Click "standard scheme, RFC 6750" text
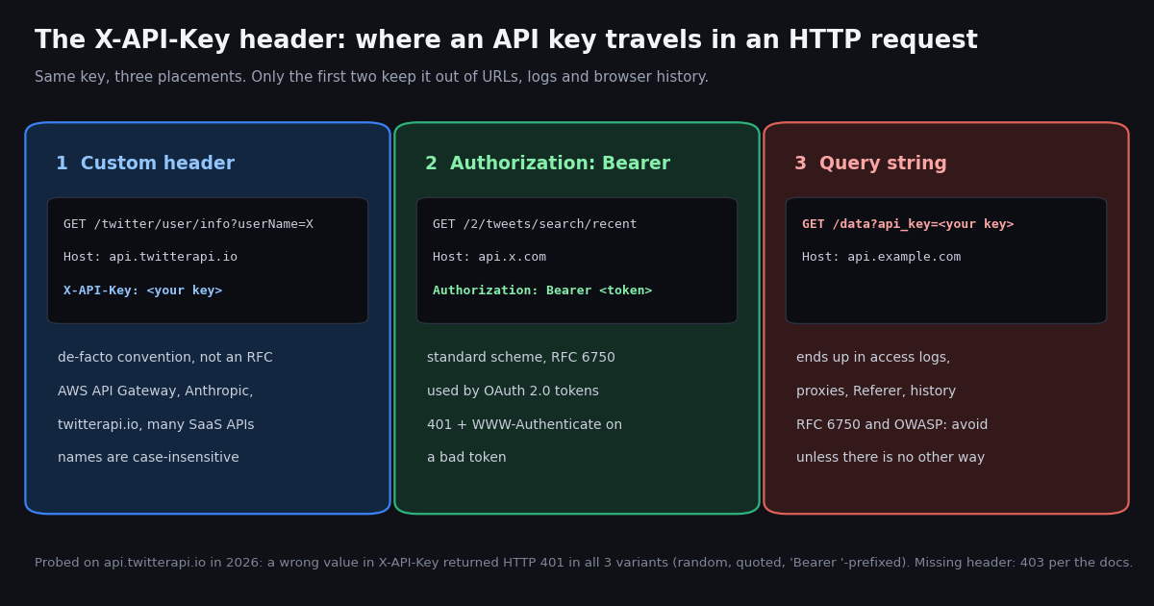Screen dimensions: 1154x606 (x=521, y=358)
